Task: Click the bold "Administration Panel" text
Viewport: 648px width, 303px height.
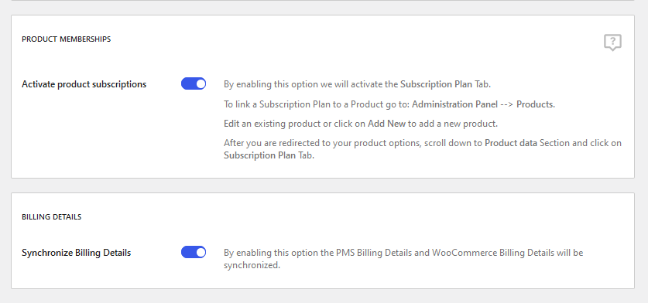Action: point(454,104)
